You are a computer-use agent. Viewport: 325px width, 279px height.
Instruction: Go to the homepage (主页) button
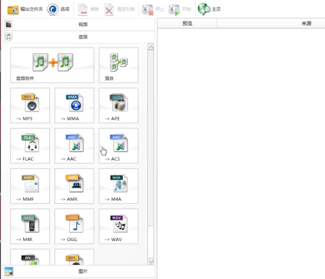[x=209, y=9]
